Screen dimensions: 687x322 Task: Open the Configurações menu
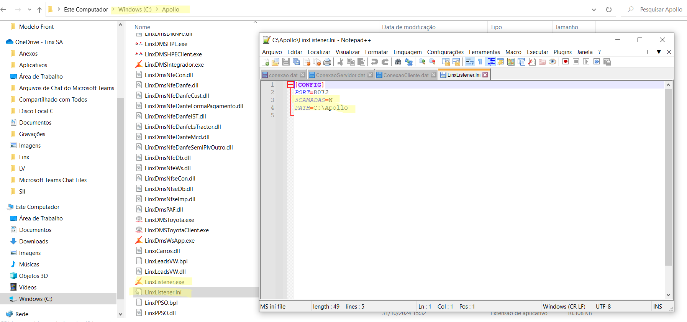pos(445,52)
